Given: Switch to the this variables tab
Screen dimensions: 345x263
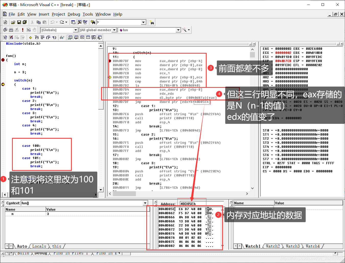Looking at the screenshot, I should coord(57,246).
